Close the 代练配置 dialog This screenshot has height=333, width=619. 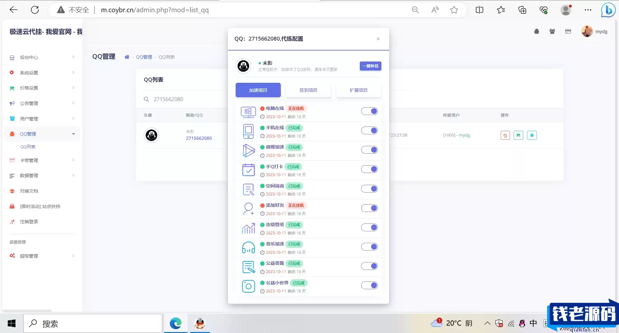(378, 39)
